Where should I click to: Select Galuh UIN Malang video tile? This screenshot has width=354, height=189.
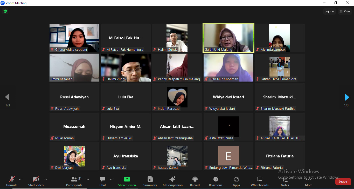tap(228, 38)
